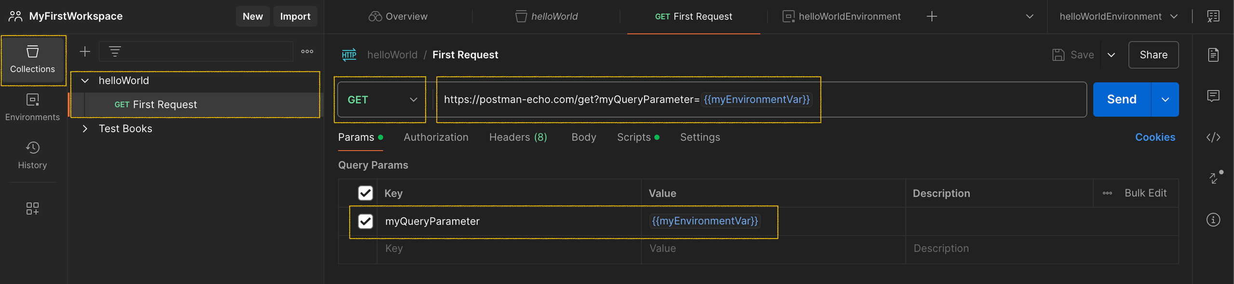Open the configure workspace sidebar grid icon
Screen dimensions: 1234x284
[32, 208]
